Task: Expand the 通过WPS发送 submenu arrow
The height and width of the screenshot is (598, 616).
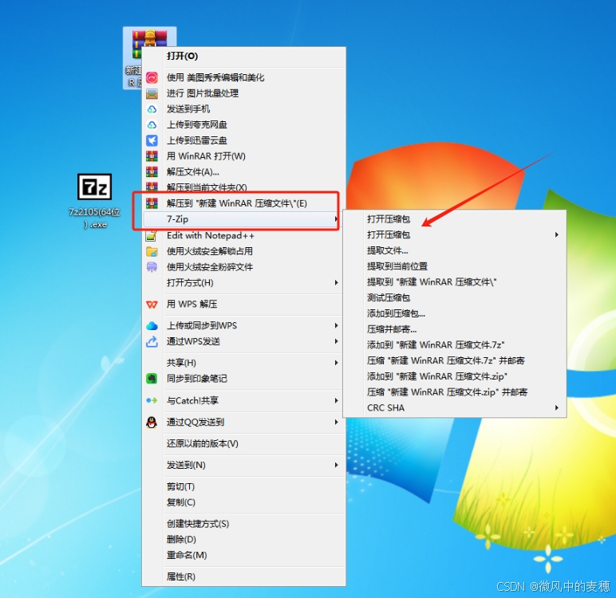Action: coord(336,341)
